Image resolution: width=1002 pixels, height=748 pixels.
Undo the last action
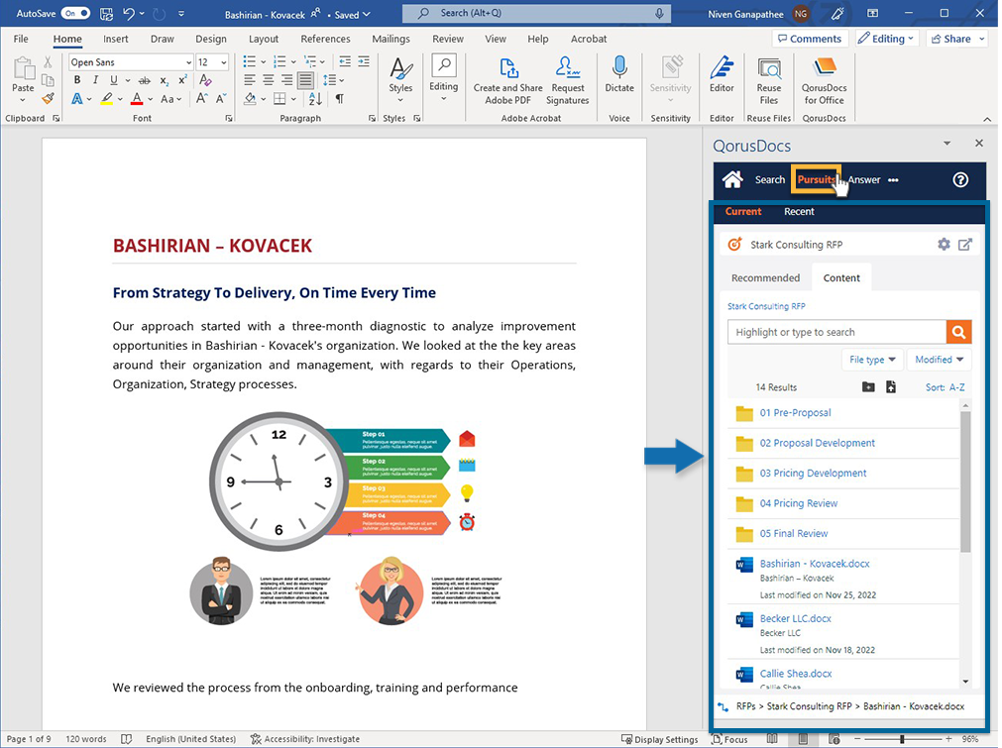(129, 14)
